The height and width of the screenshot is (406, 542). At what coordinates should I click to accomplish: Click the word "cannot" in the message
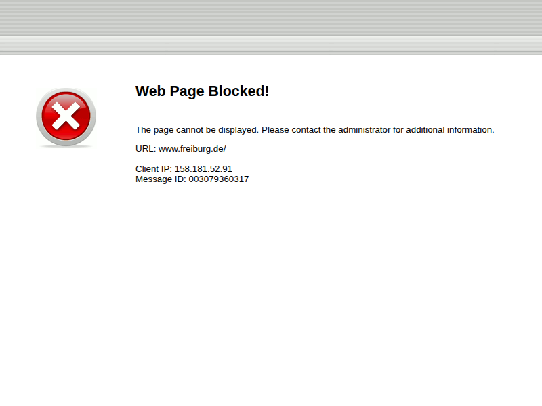click(x=190, y=130)
